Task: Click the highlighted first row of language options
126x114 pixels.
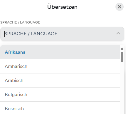Action: coord(60,52)
